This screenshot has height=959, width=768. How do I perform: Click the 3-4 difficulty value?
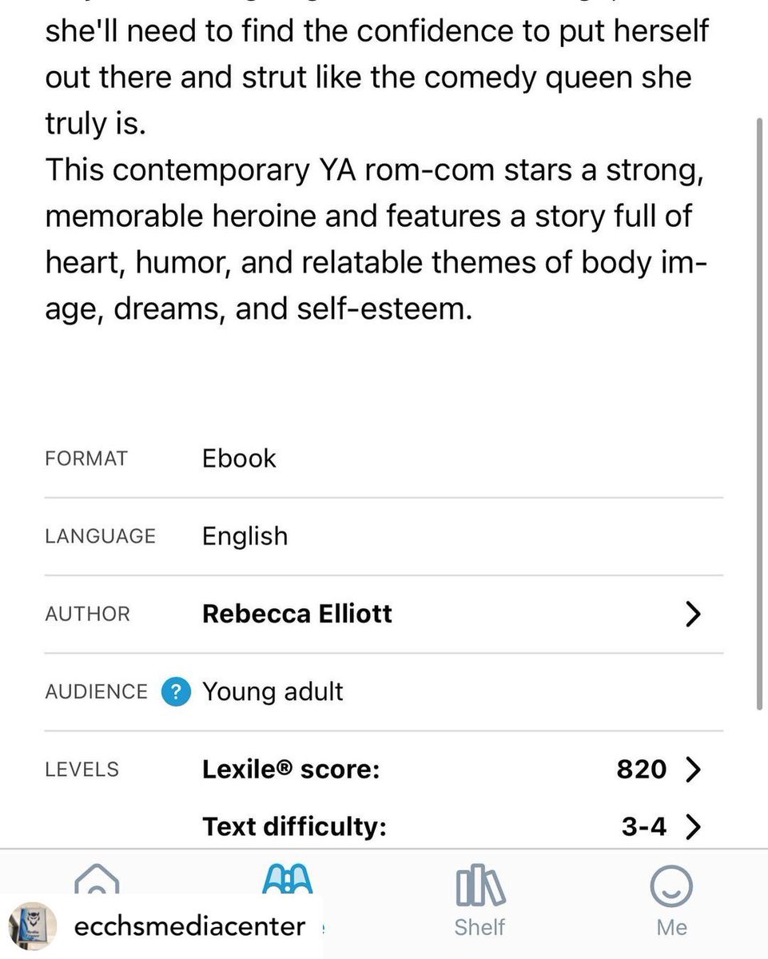click(643, 826)
